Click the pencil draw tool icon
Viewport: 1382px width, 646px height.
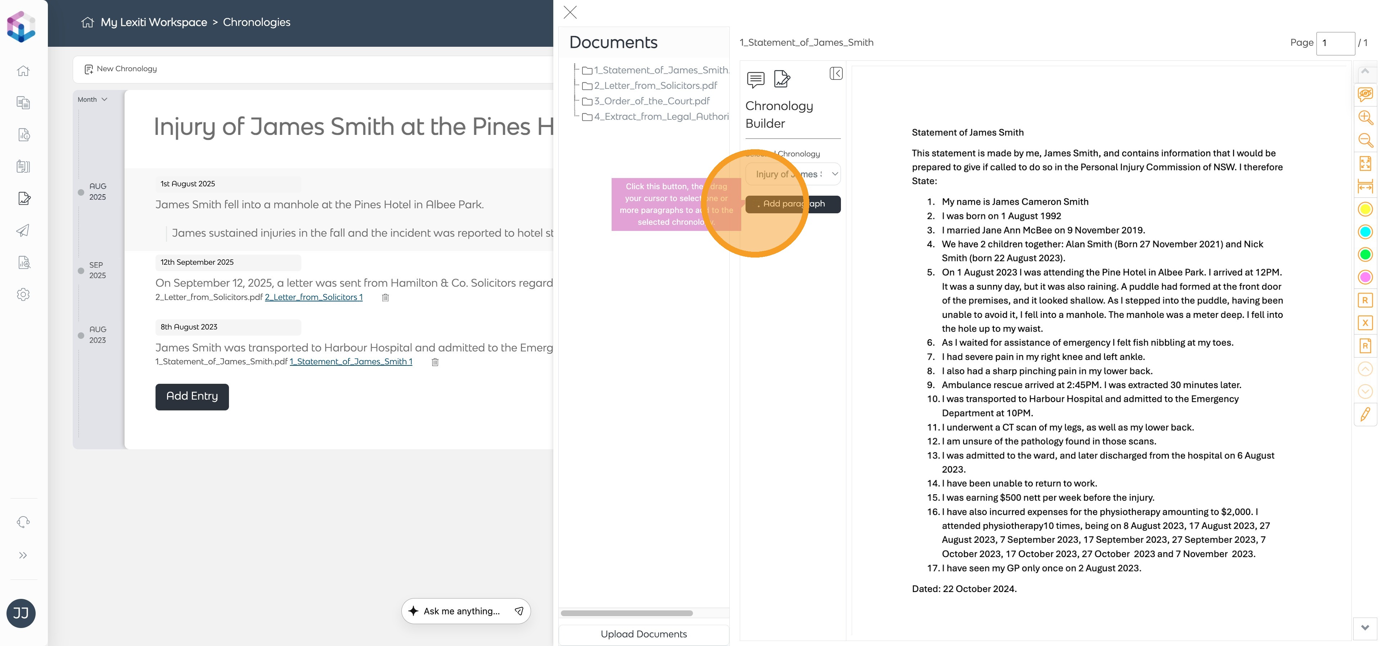[1365, 414]
